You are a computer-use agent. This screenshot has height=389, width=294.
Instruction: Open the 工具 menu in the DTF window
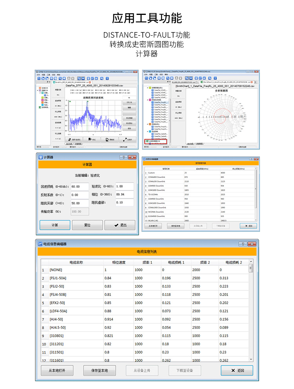(x=49, y=75)
